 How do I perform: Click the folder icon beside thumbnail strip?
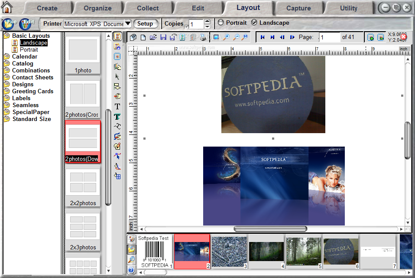click(x=131, y=249)
